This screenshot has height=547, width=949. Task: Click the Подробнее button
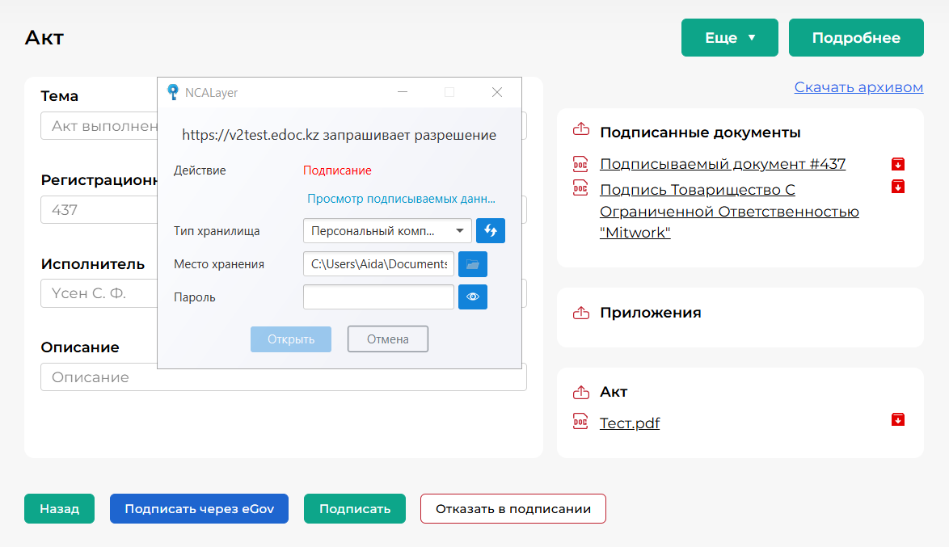pos(856,38)
